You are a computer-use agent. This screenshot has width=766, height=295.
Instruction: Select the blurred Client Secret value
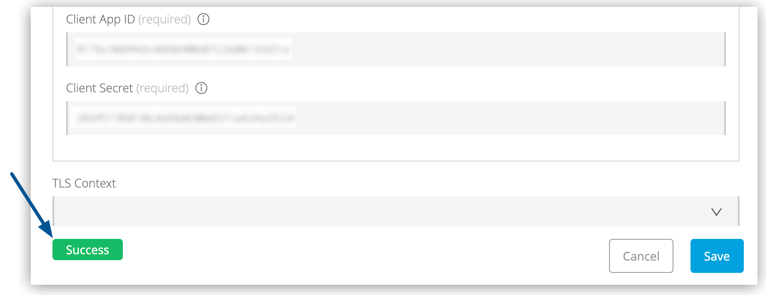183,118
